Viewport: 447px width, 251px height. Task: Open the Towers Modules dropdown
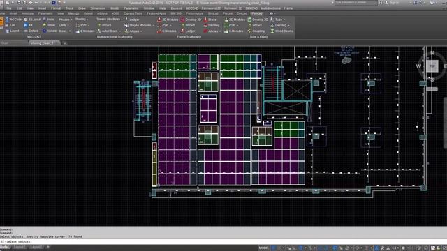click(x=110, y=20)
